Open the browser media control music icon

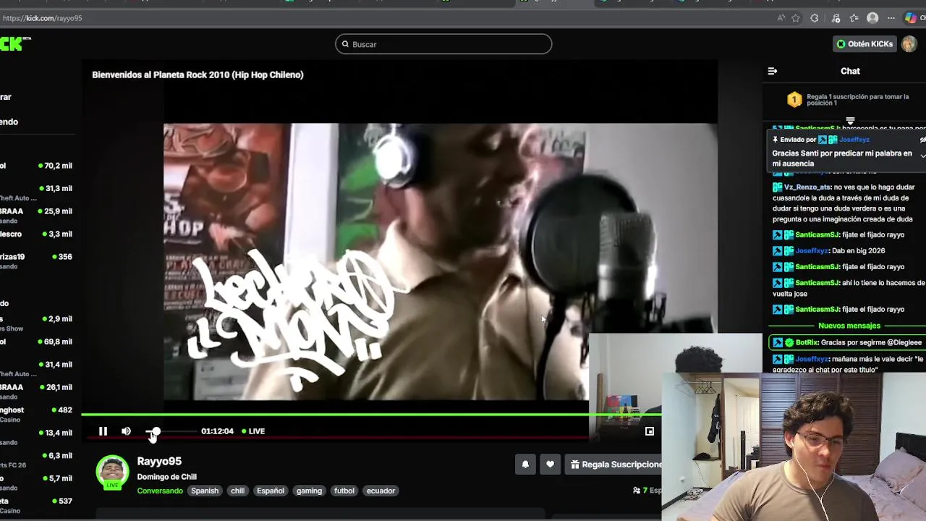(x=836, y=18)
